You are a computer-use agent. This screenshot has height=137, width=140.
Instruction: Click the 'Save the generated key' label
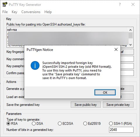click(x=23, y=105)
